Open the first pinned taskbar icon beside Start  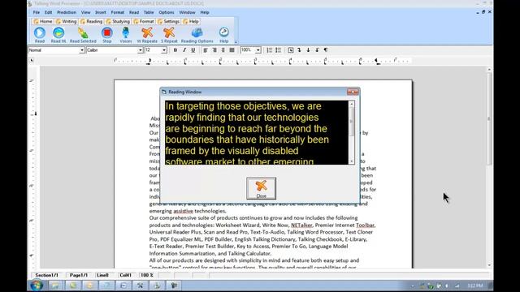[55, 285]
